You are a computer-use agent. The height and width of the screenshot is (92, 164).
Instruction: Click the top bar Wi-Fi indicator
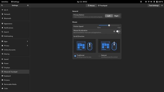click(x=149, y=2)
